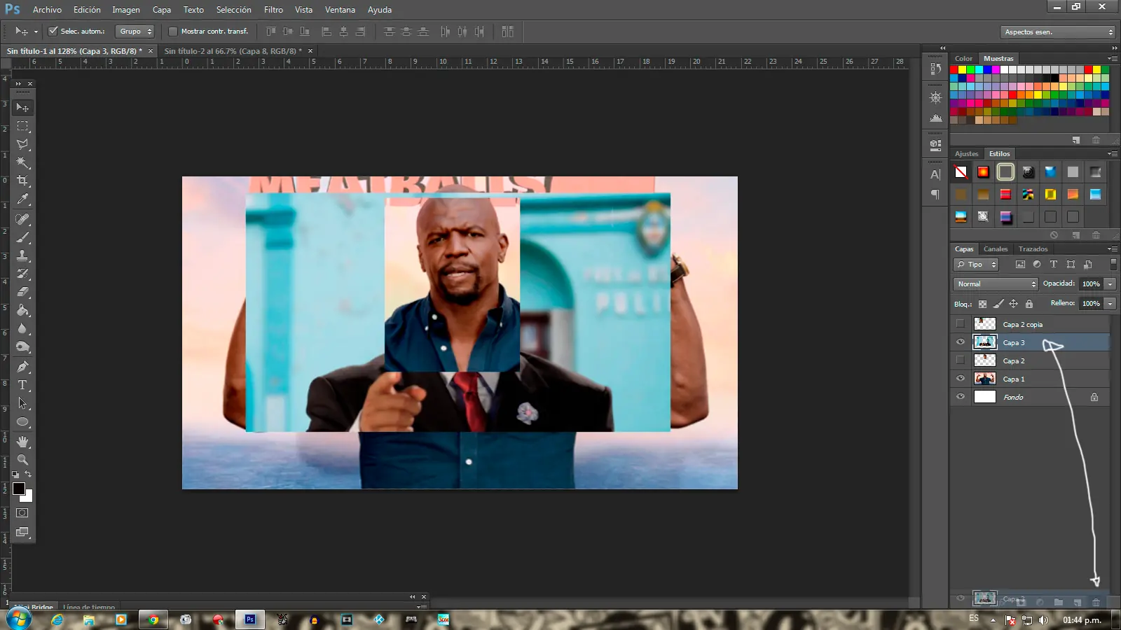Open the Capas panel options menu
The width and height of the screenshot is (1121, 630).
[1112, 249]
